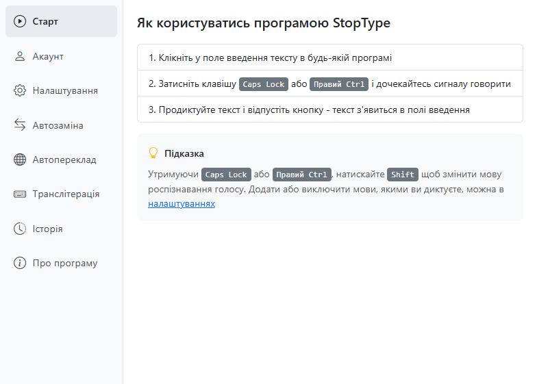Open the Транслітерація menu item label

tap(66, 194)
